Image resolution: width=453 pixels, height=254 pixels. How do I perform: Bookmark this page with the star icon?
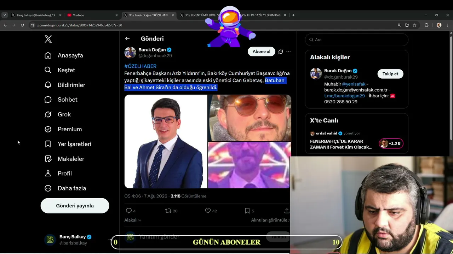pyautogui.click(x=414, y=25)
